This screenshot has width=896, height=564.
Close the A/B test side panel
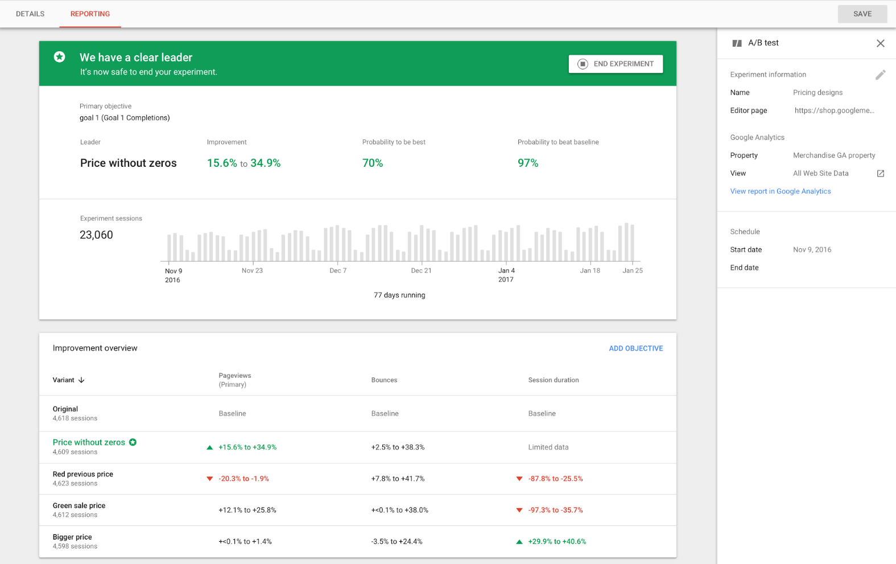tap(880, 43)
